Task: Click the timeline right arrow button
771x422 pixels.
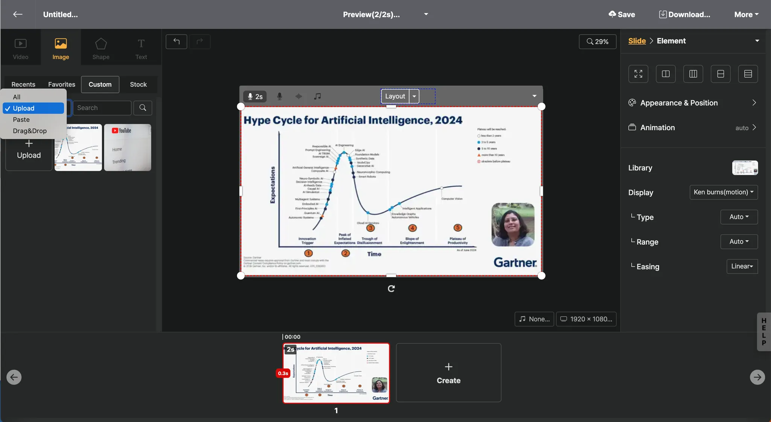Action: pyautogui.click(x=757, y=377)
